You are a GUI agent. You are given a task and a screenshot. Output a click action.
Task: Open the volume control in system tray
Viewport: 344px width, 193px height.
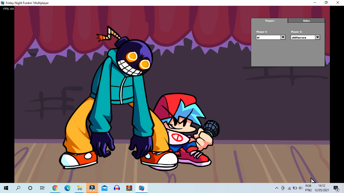[x=300, y=188]
